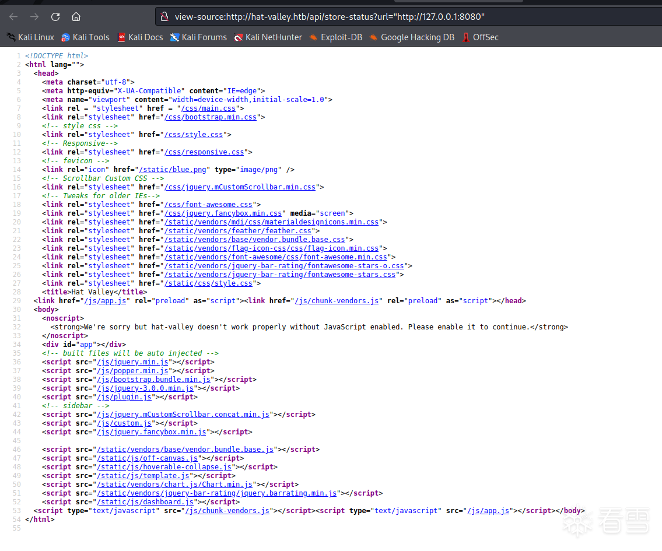
Task: Follow jquery.mCustomScrollbar.concat.min.js link
Action: tap(183, 415)
